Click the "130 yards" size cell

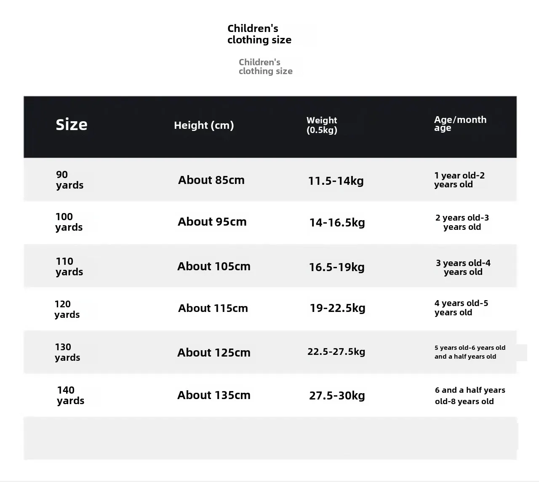[x=67, y=352]
